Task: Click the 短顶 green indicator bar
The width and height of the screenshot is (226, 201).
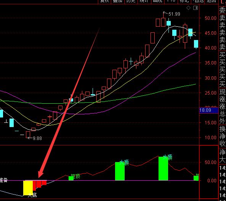Action: pyautogui.click(x=71, y=178)
